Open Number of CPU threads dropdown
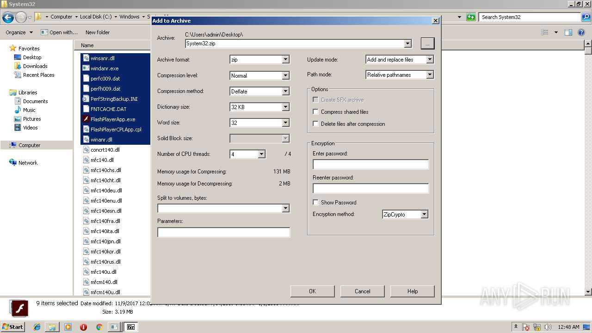592x333 pixels. pos(261,154)
